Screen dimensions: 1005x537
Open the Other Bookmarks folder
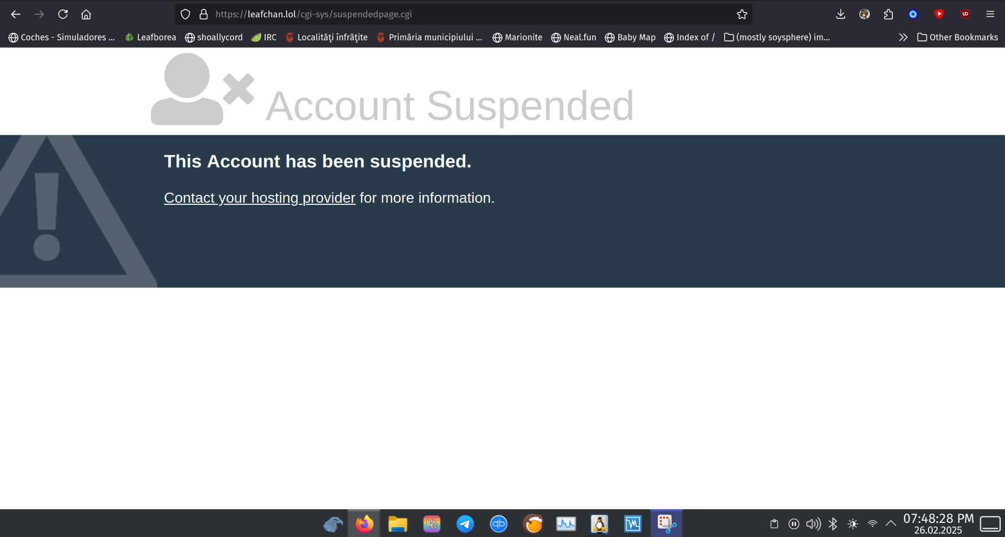pyautogui.click(x=957, y=37)
